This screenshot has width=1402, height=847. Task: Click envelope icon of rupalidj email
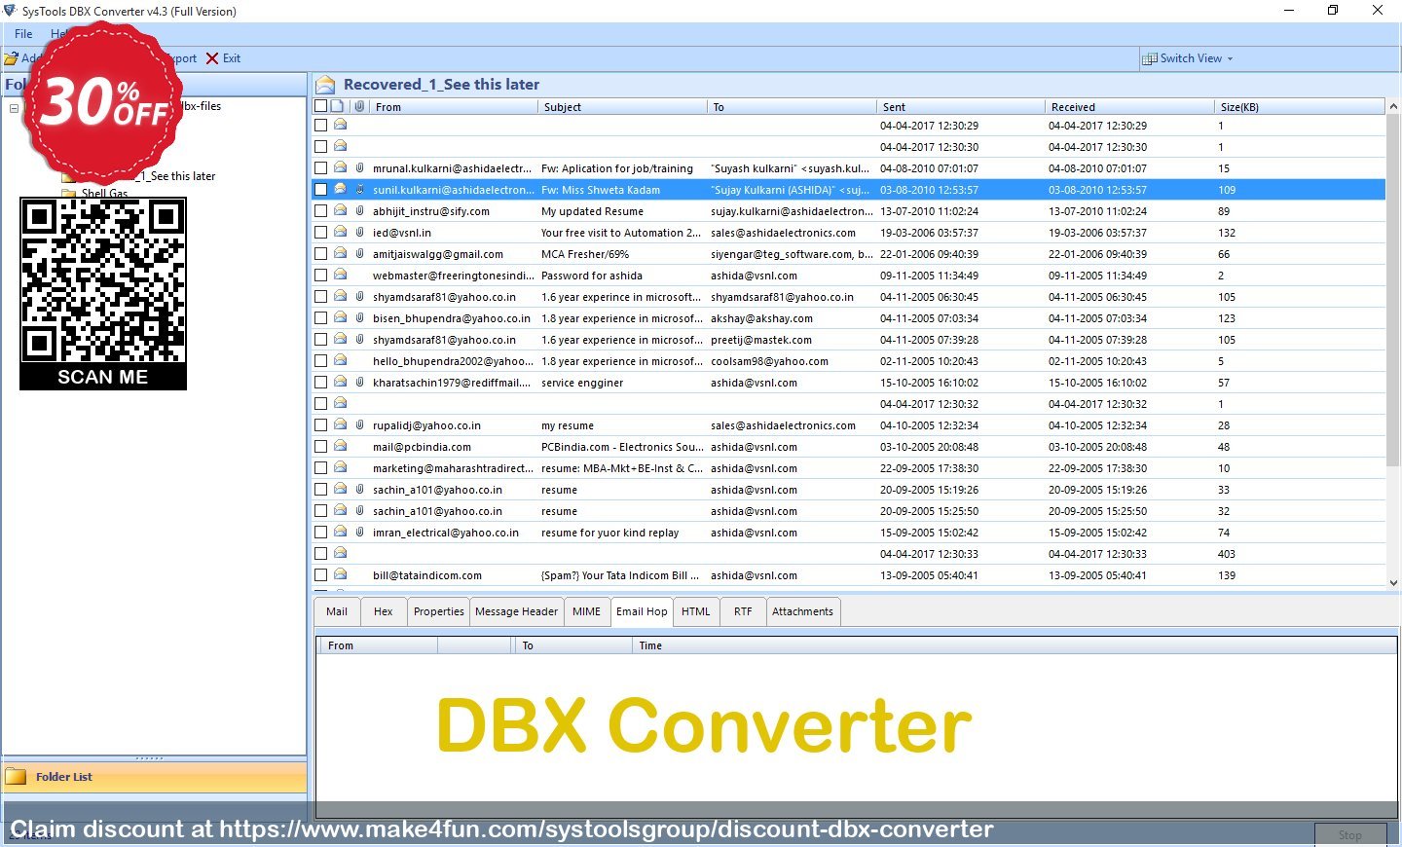tap(340, 424)
